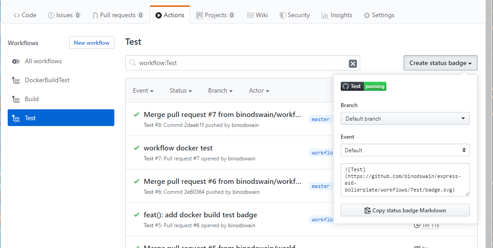Click the Settings gear icon
493x248 pixels.
coord(366,15)
